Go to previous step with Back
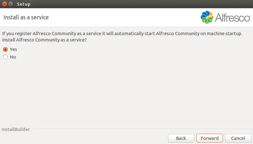 [x=181, y=138]
